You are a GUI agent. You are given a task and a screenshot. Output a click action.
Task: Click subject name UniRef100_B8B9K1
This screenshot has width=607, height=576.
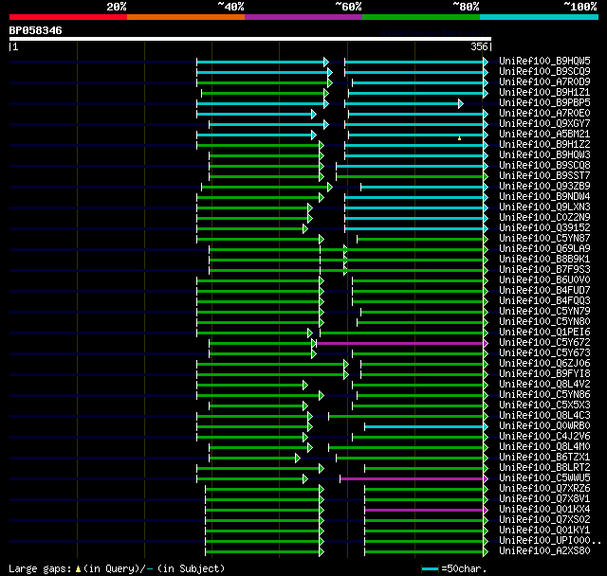click(544, 260)
